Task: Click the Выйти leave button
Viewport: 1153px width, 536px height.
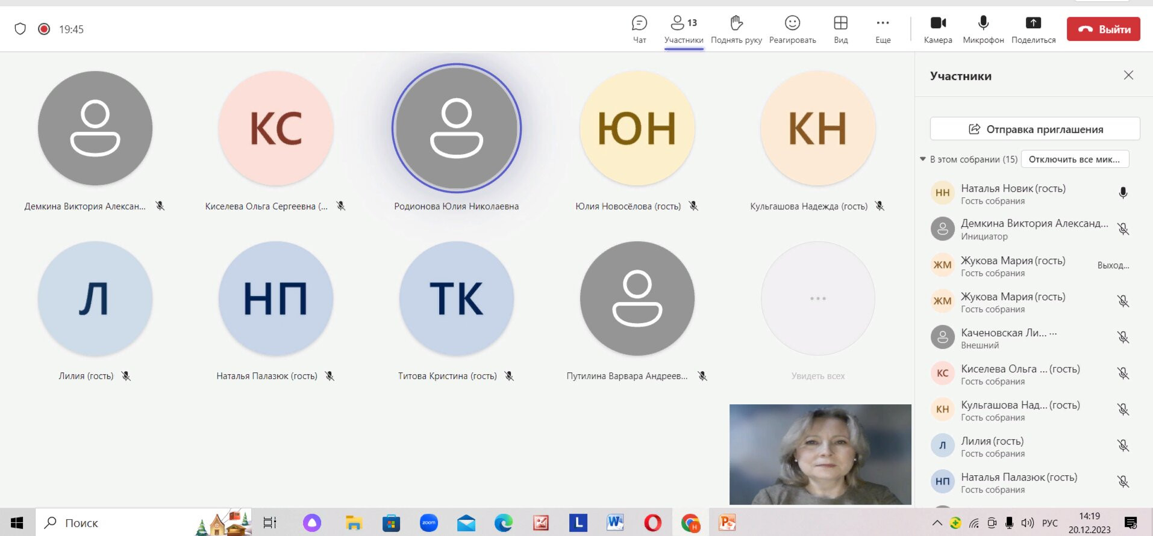Action: (x=1103, y=29)
